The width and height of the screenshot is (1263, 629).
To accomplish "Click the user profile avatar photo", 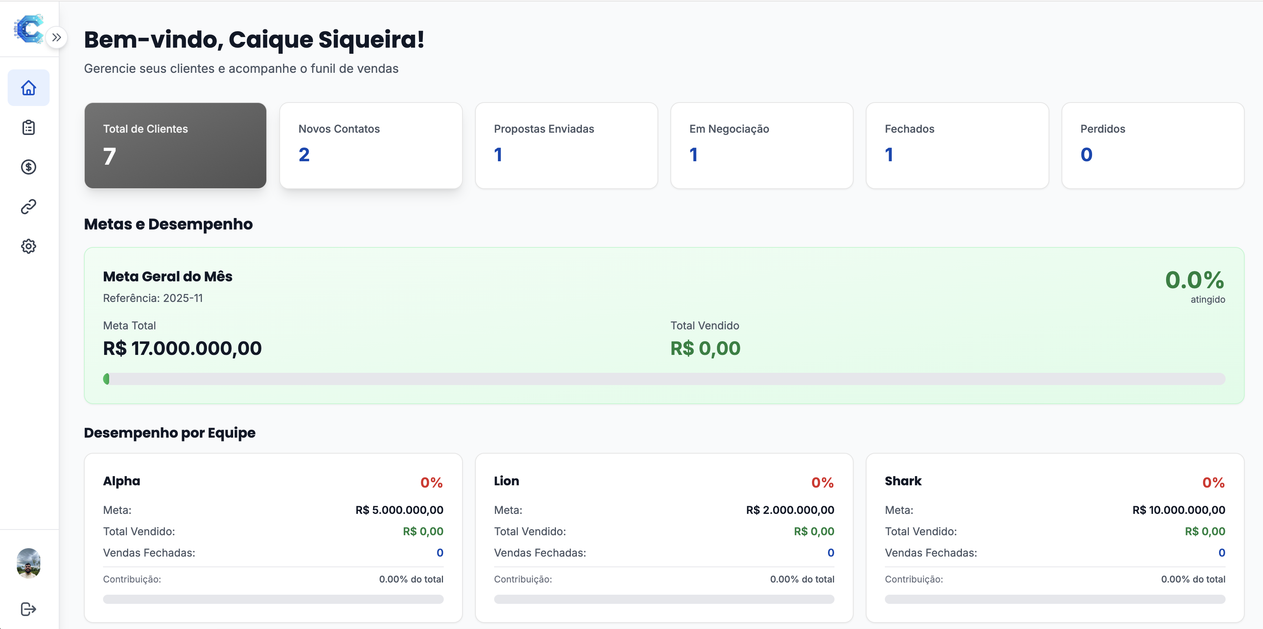I will (x=29, y=564).
